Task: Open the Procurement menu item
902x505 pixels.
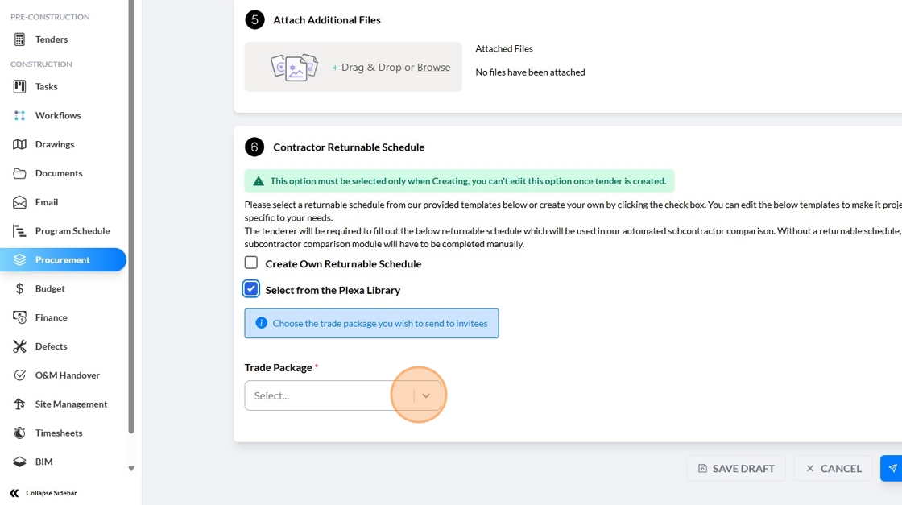Action: [63, 259]
